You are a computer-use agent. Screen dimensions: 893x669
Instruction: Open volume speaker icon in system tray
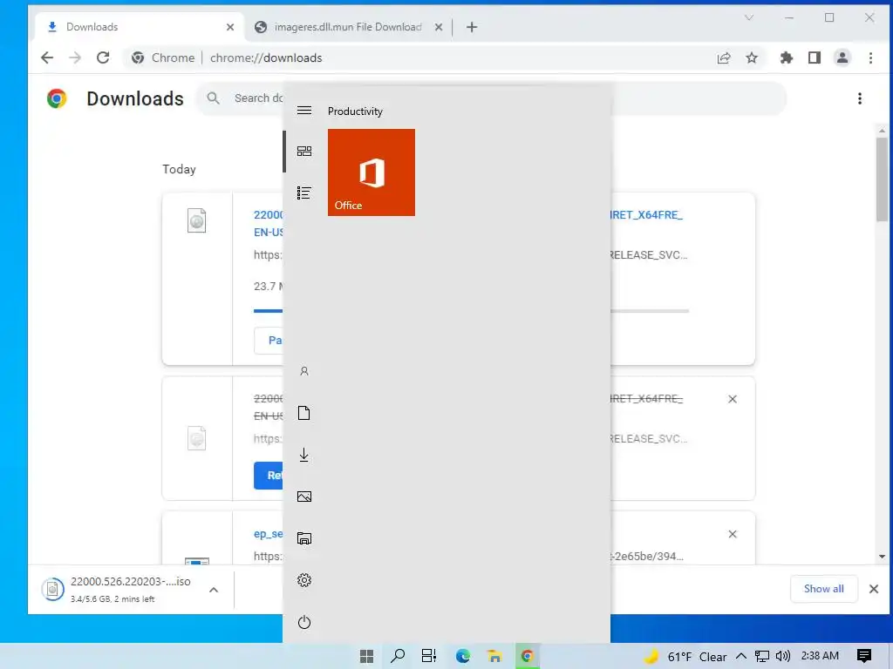pos(783,656)
